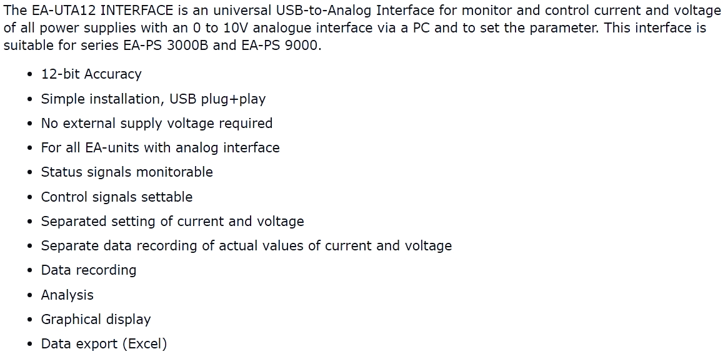The width and height of the screenshot is (723, 354).
Task: Click the "12-bit Accuracy" bullet text
Action: click(x=91, y=74)
